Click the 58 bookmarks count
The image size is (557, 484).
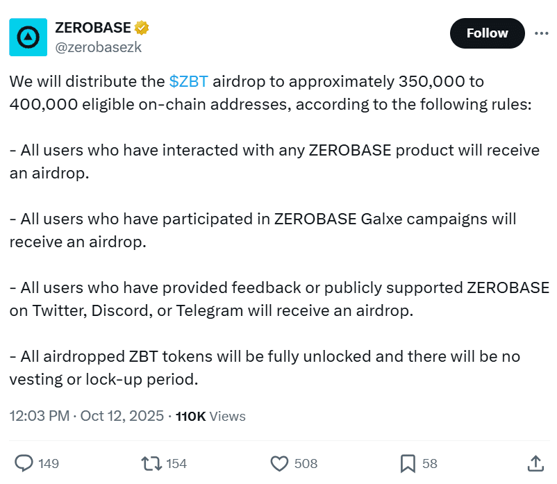(429, 463)
